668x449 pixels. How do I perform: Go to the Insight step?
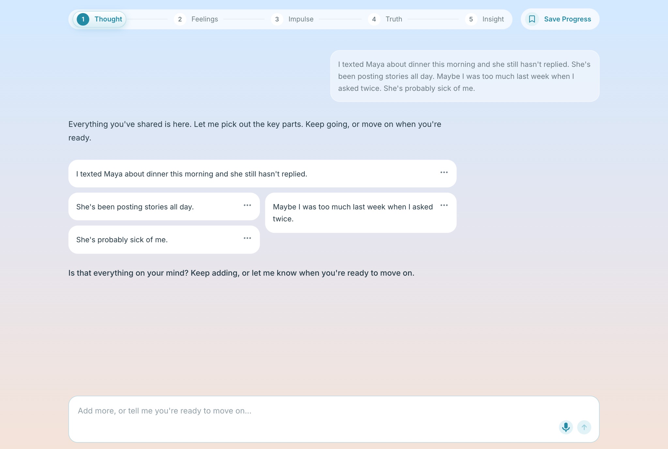[x=485, y=19]
